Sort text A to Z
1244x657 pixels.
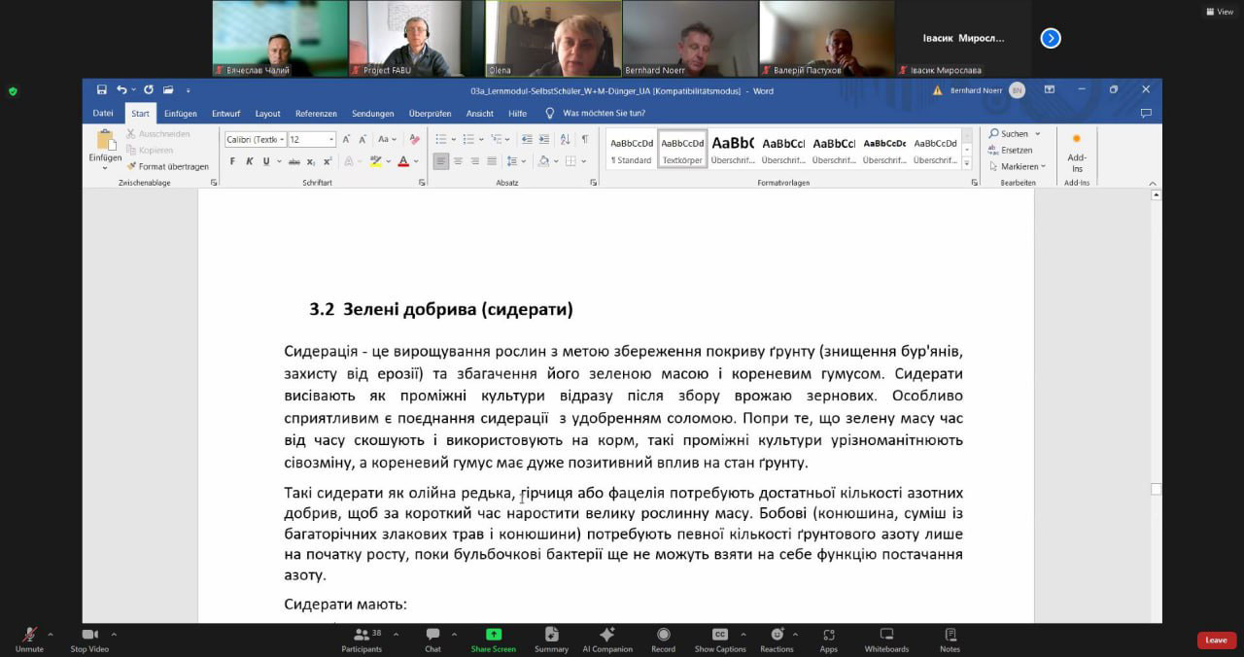click(x=565, y=139)
